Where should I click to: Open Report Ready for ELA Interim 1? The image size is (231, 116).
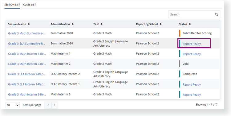point(192,84)
